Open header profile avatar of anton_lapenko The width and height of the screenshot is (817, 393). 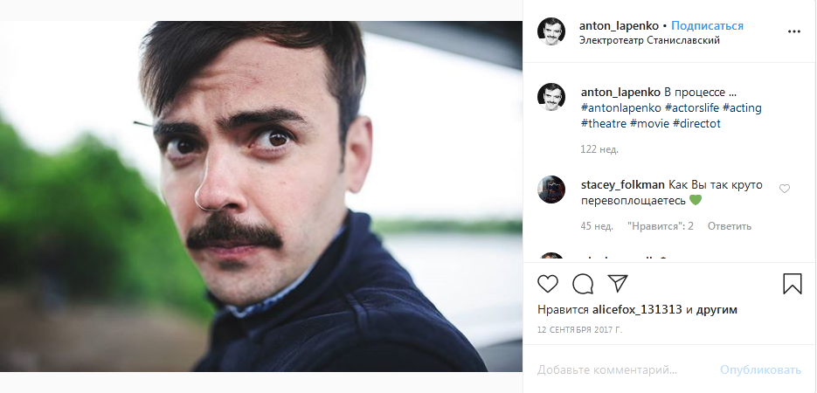pos(551,31)
